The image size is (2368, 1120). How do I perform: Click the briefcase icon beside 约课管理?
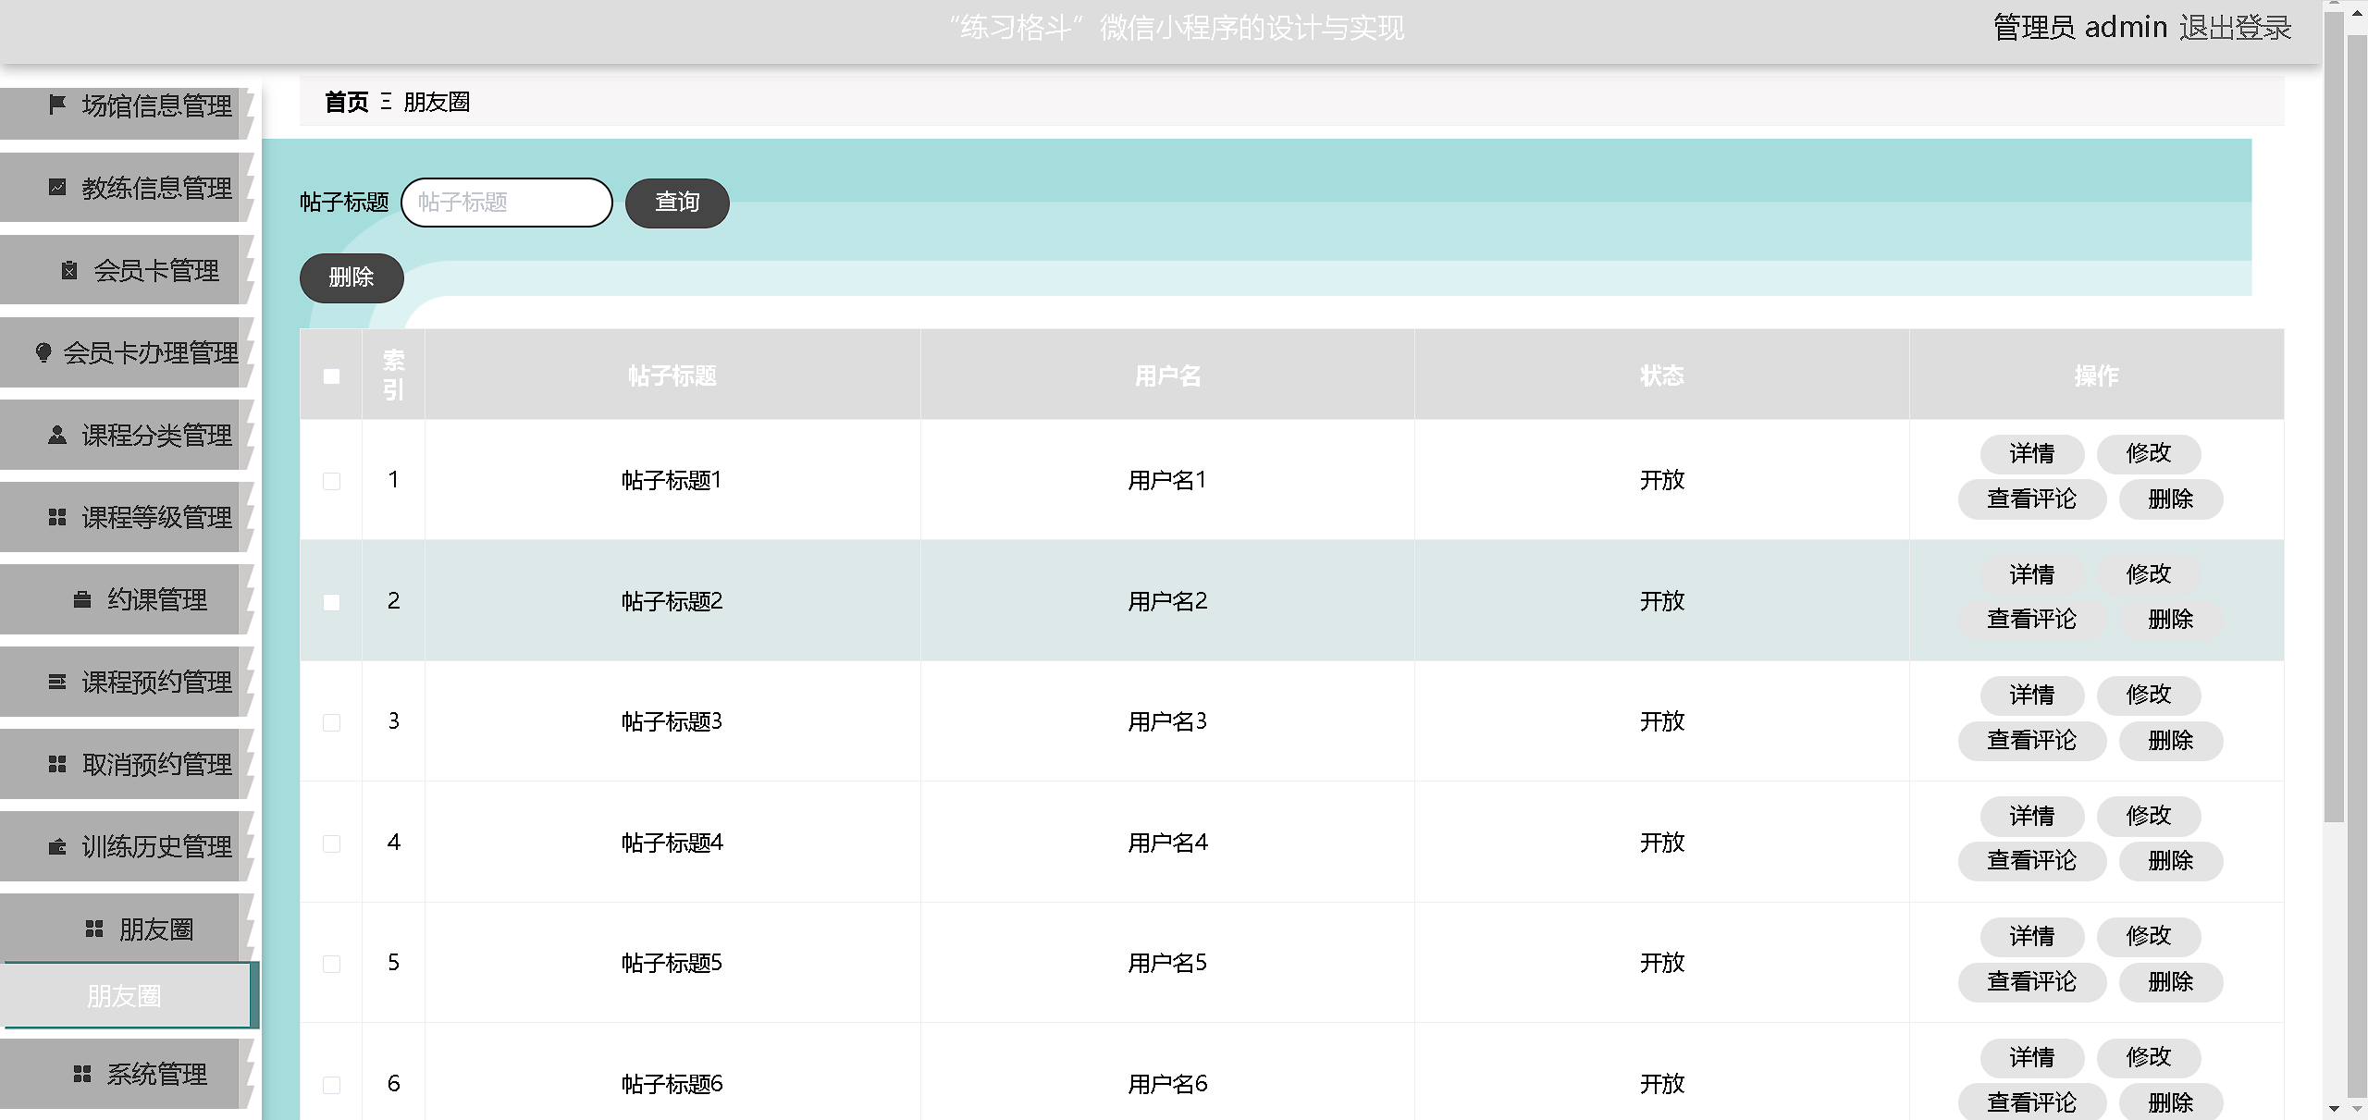(82, 599)
